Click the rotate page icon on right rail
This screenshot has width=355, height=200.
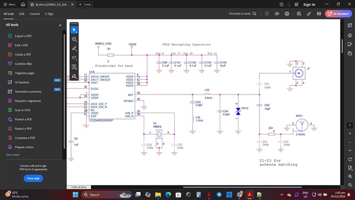(x=350, y=159)
